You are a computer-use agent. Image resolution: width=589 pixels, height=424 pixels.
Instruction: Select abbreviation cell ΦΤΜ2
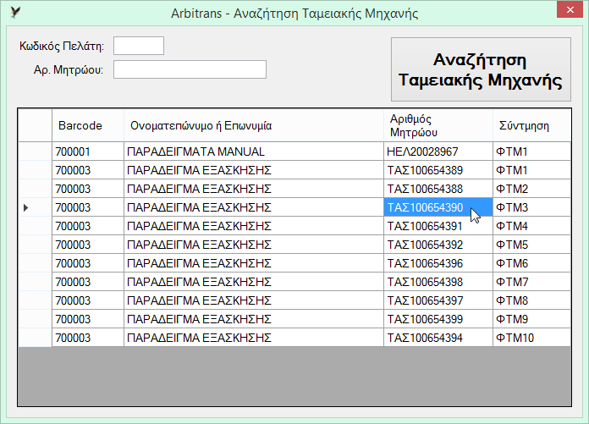tap(531, 189)
